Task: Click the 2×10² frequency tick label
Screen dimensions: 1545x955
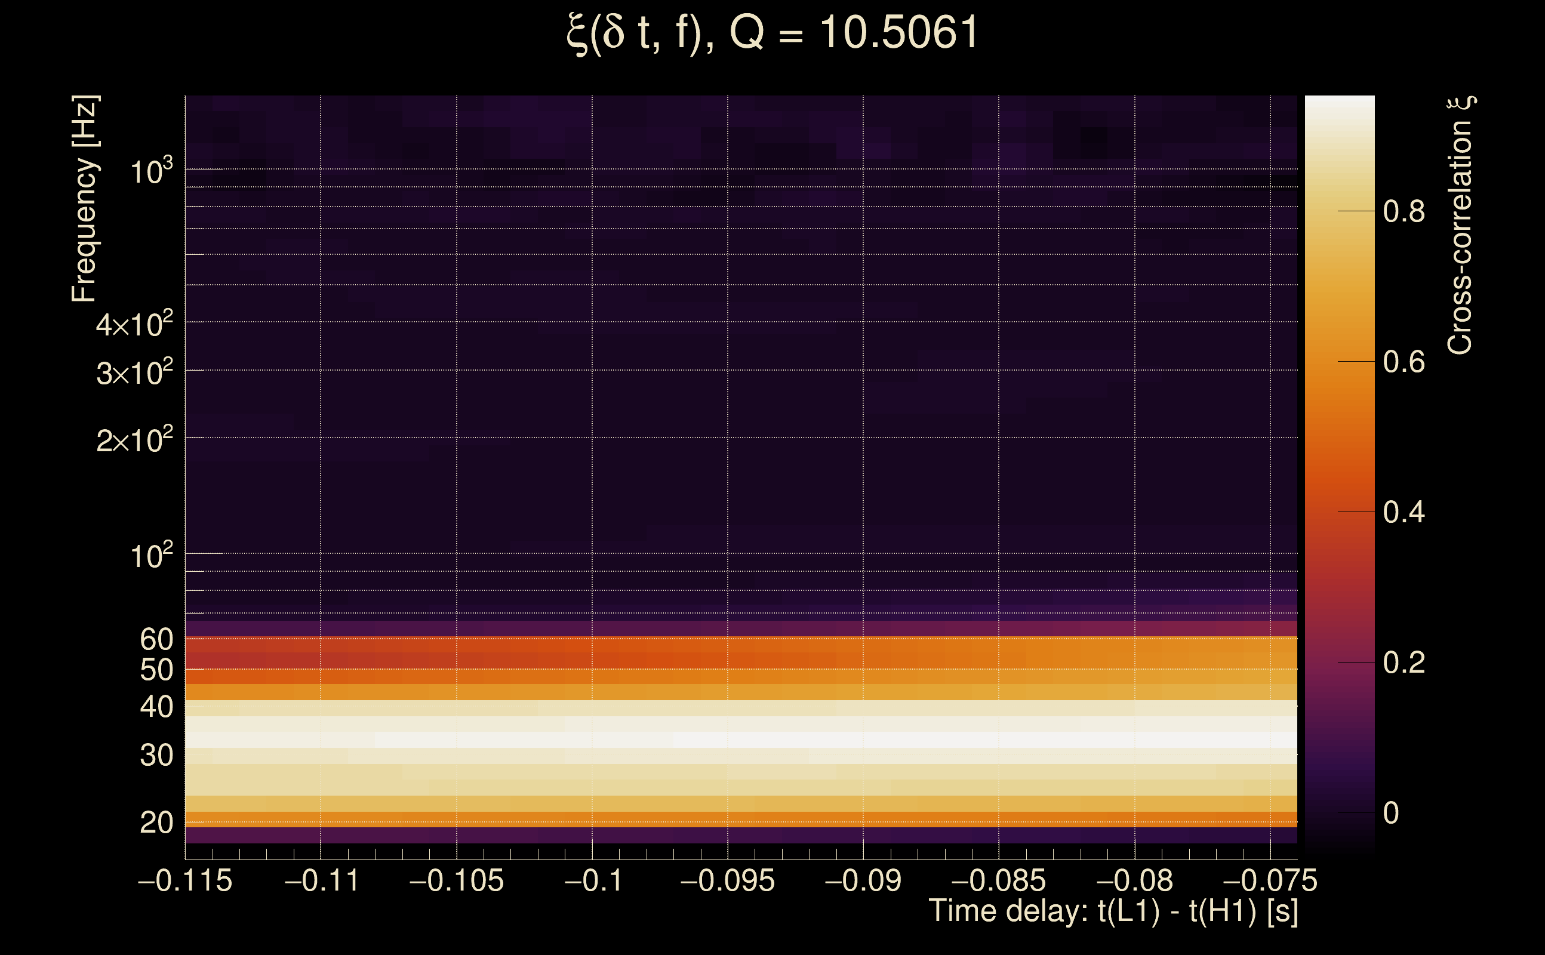Action: click(x=134, y=440)
